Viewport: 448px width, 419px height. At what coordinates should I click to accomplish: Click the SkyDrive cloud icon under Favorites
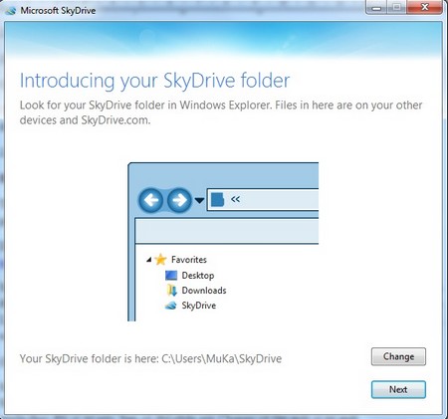pyautogui.click(x=171, y=306)
